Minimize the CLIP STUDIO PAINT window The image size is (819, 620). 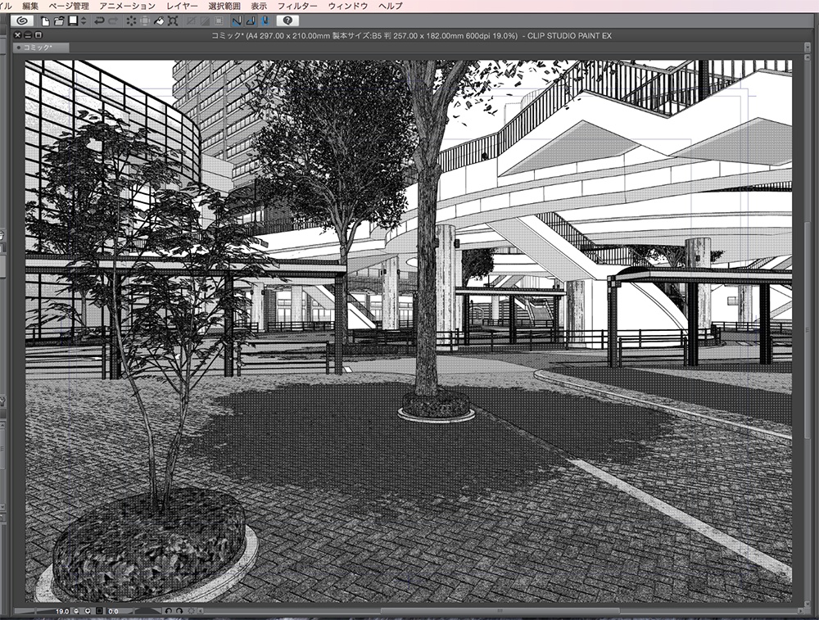28,35
